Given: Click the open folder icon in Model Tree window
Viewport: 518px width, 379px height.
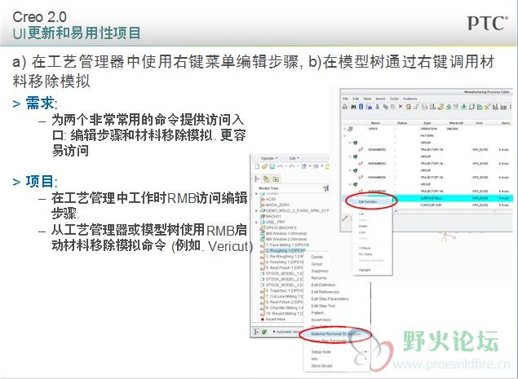Looking at the screenshot, I should (264, 166).
